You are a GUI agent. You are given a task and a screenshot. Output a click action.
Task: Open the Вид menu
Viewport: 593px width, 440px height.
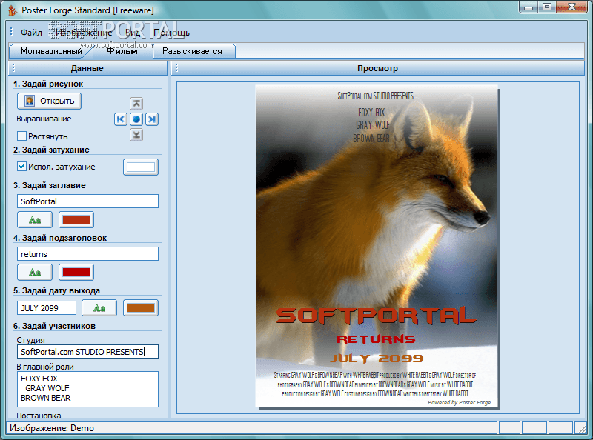pos(133,33)
